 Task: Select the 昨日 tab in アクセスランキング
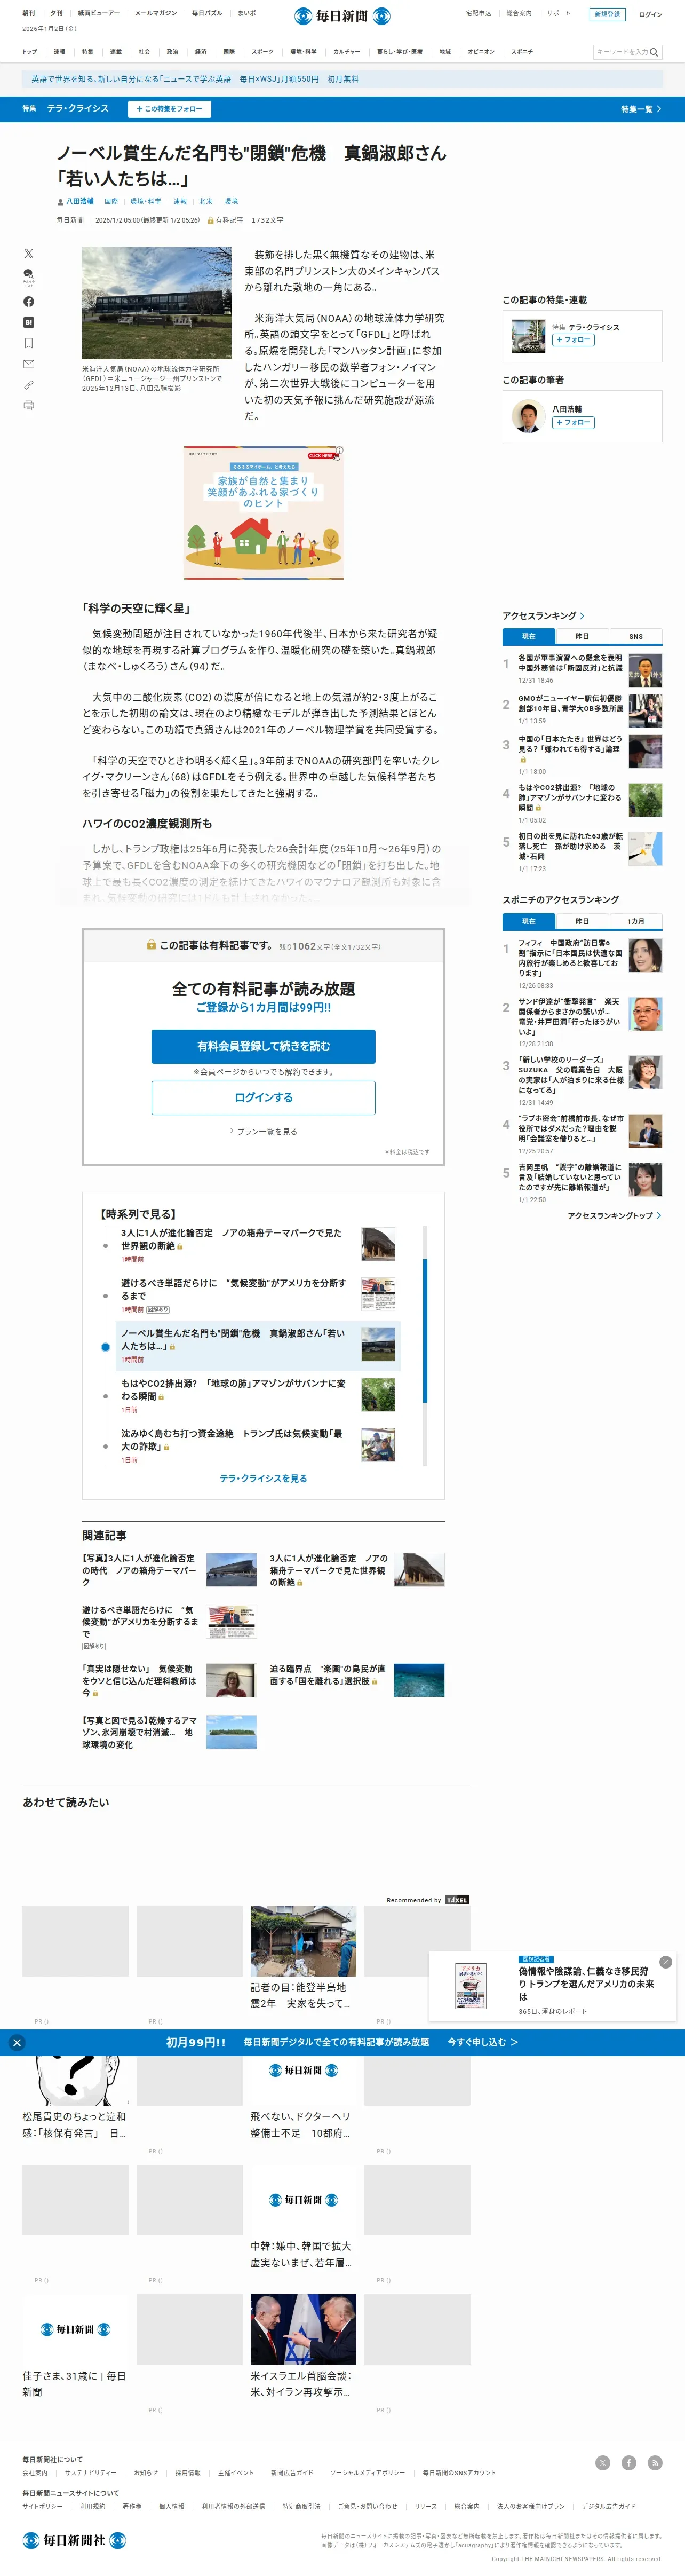(582, 636)
